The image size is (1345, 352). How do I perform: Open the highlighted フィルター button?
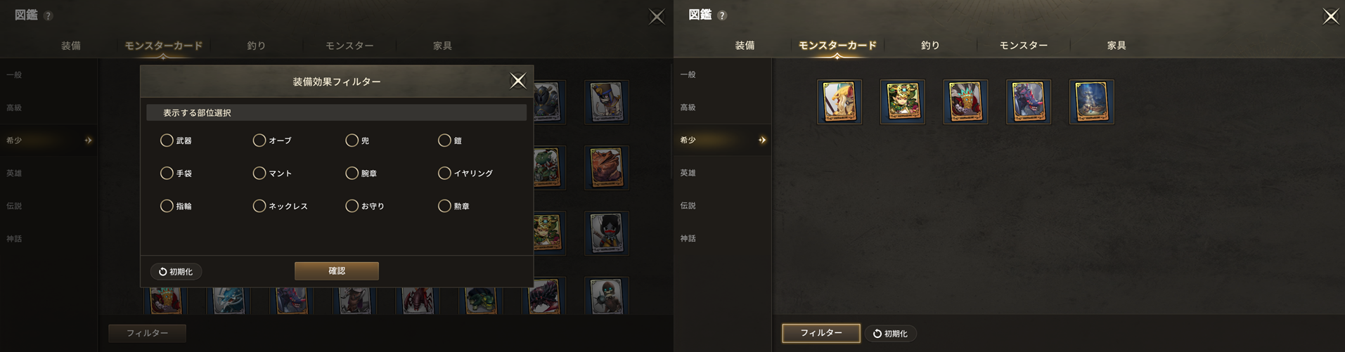click(x=821, y=333)
